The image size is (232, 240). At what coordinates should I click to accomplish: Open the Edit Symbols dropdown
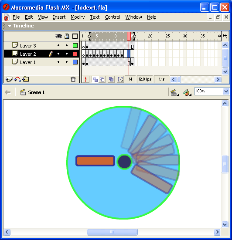[x=187, y=92]
